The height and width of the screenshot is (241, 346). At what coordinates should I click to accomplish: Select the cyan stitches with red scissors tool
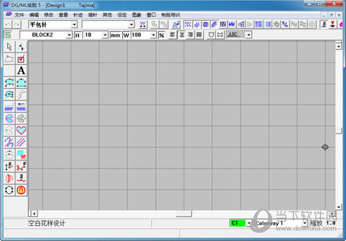(x=21, y=154)
